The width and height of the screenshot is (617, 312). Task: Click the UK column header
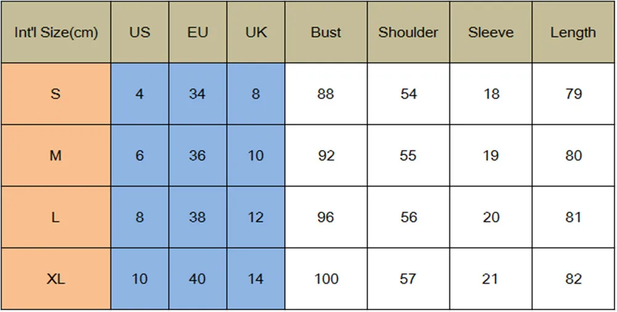click(x=256, y=32)
